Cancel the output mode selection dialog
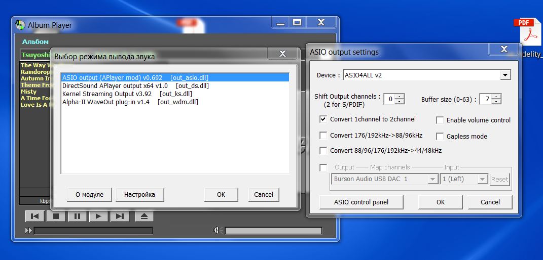The height and width of the screenshot is (260, 543). click(x=264, y=194)
